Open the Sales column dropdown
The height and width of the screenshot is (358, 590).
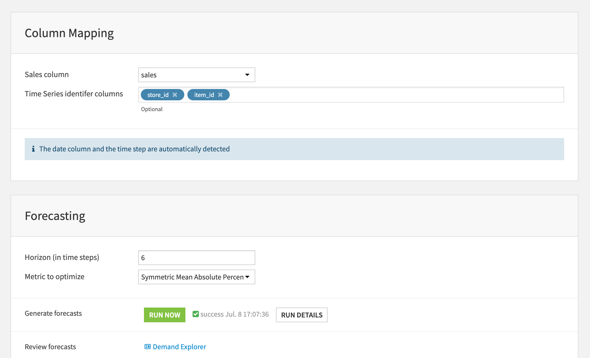click(196, 75)
